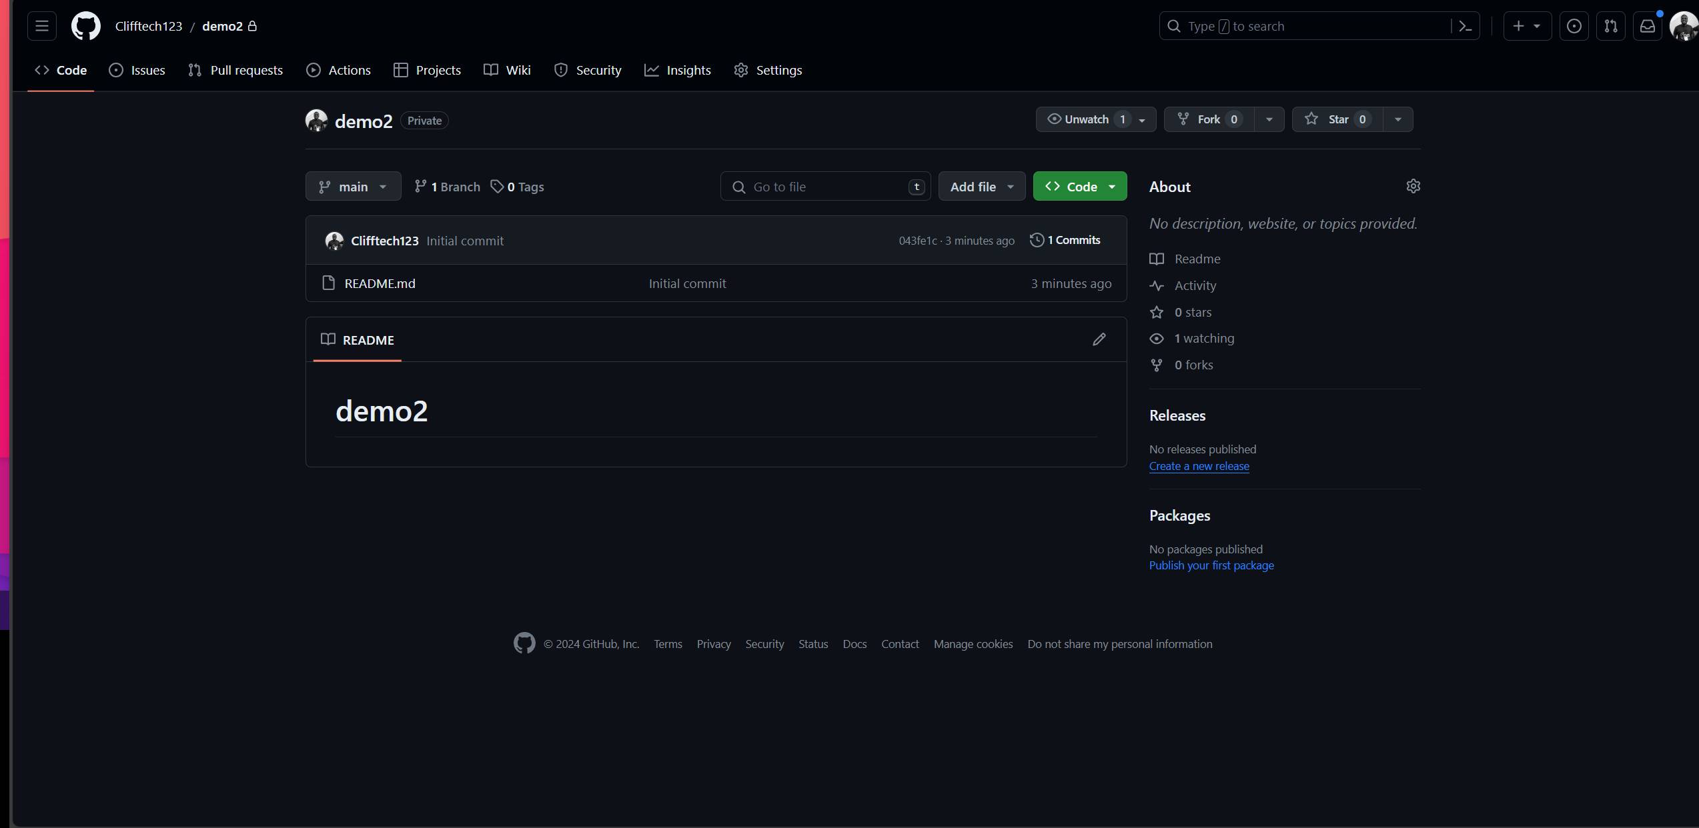
Task: Open the main branch selector dropdown
Action: pyautogui.click(x=354, y=186)
